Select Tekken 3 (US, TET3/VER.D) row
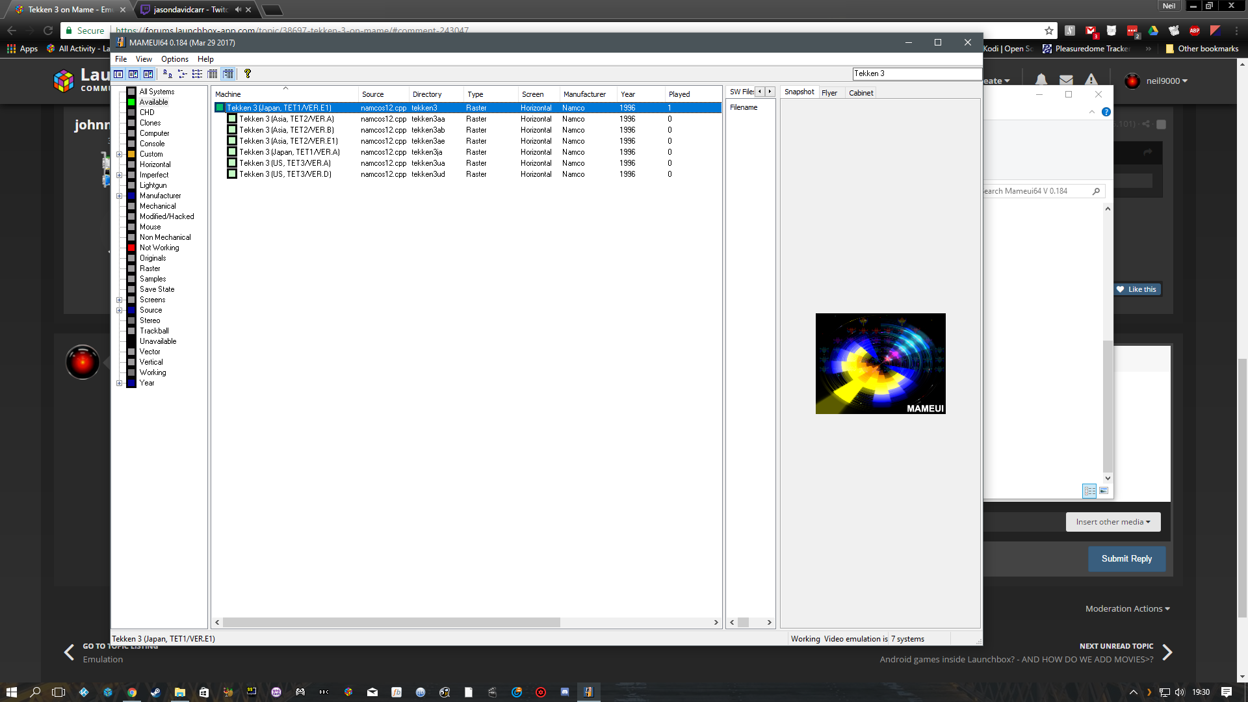Viewport: 1248px width, 702px height. click(x=467, y=174)
